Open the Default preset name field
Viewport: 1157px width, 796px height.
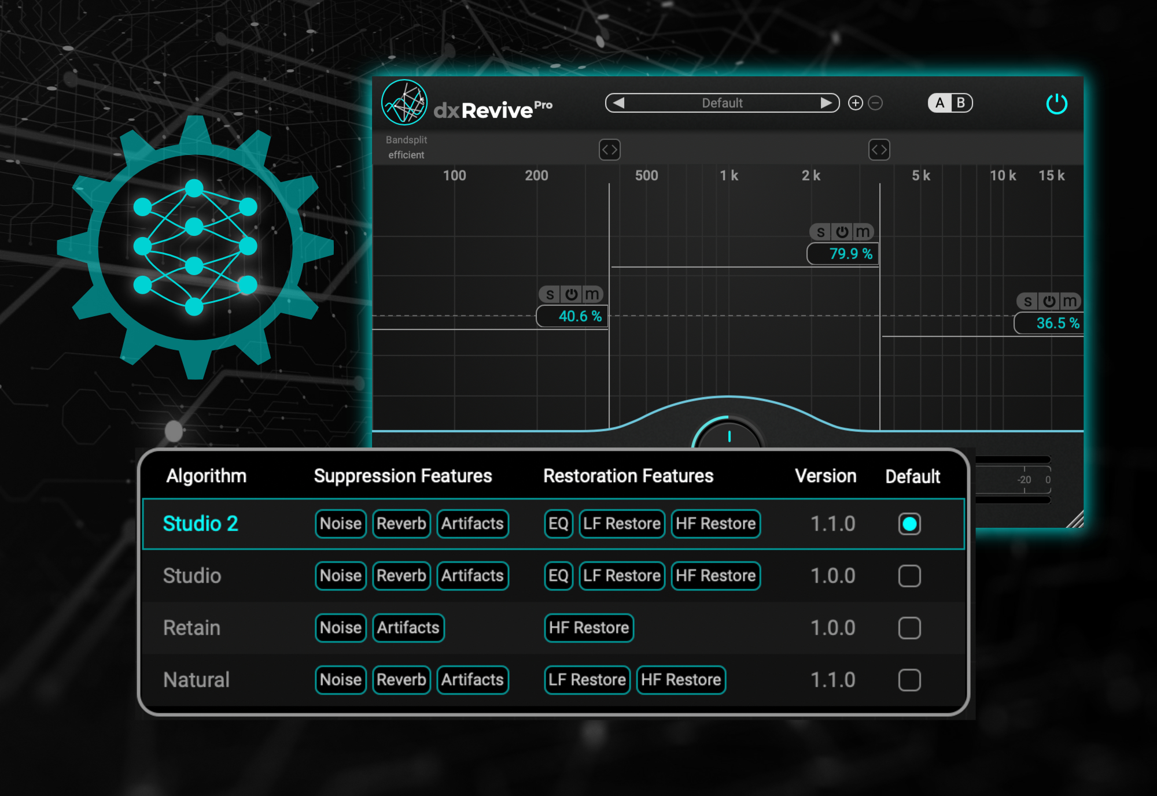[722, 102]
